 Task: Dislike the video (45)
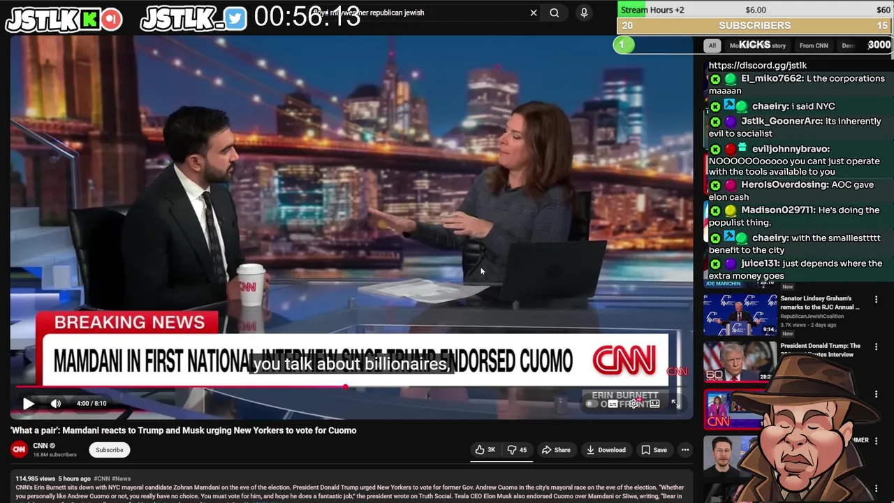point(517,450)
